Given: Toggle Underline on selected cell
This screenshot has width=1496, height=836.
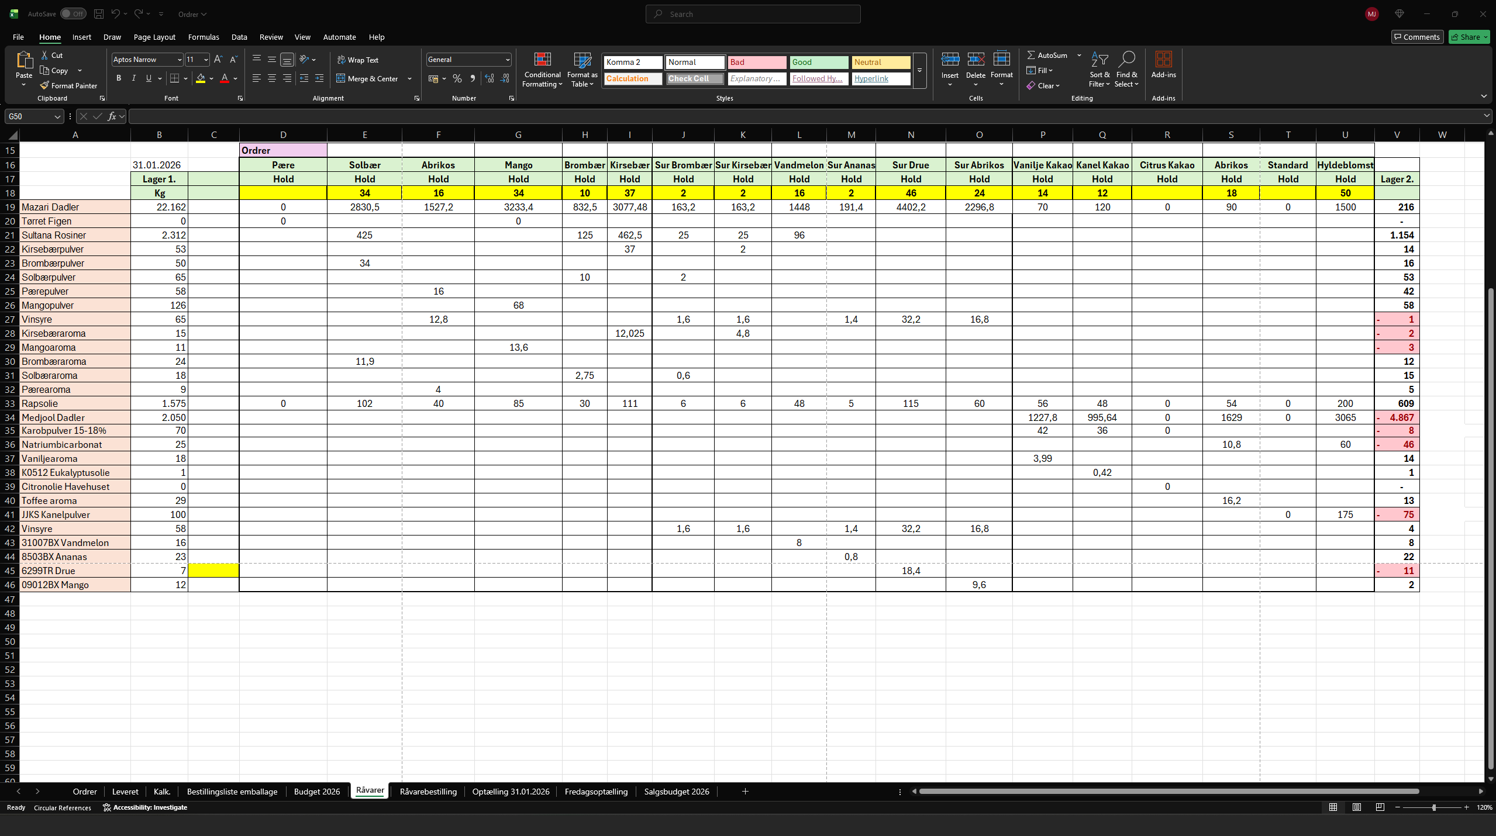Looking at the screenshot, I should click(x=149, y=78).
